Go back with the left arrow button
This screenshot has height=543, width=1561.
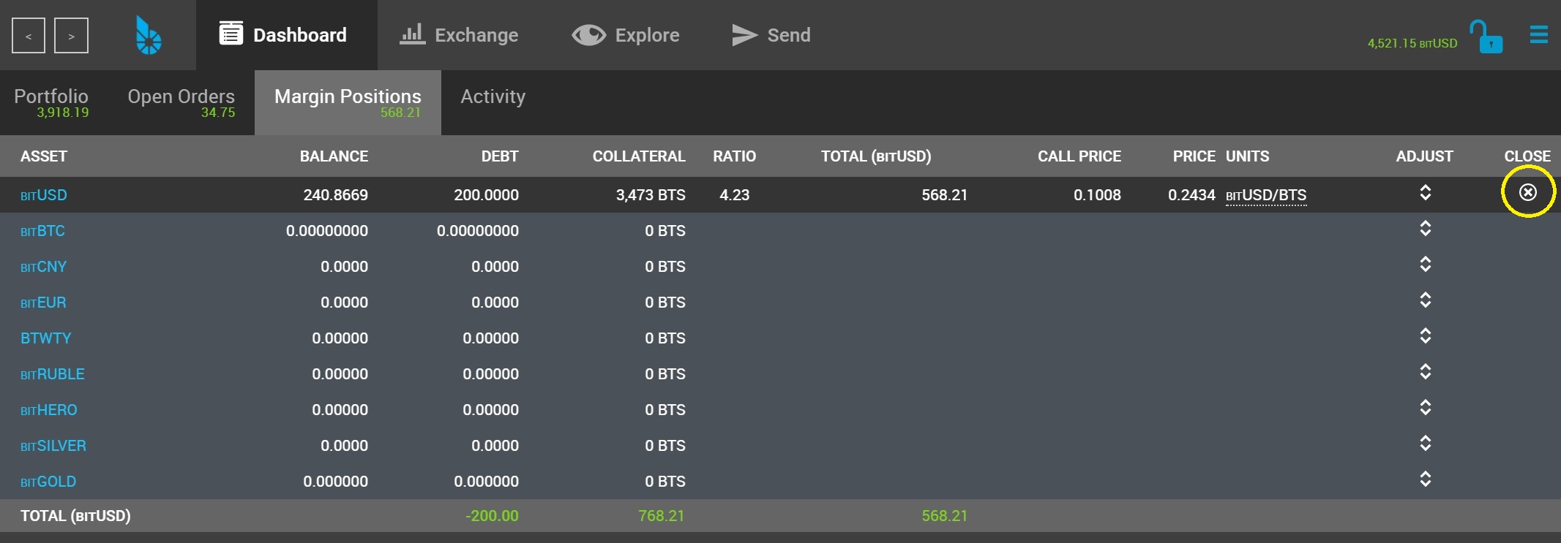[29, 36]
